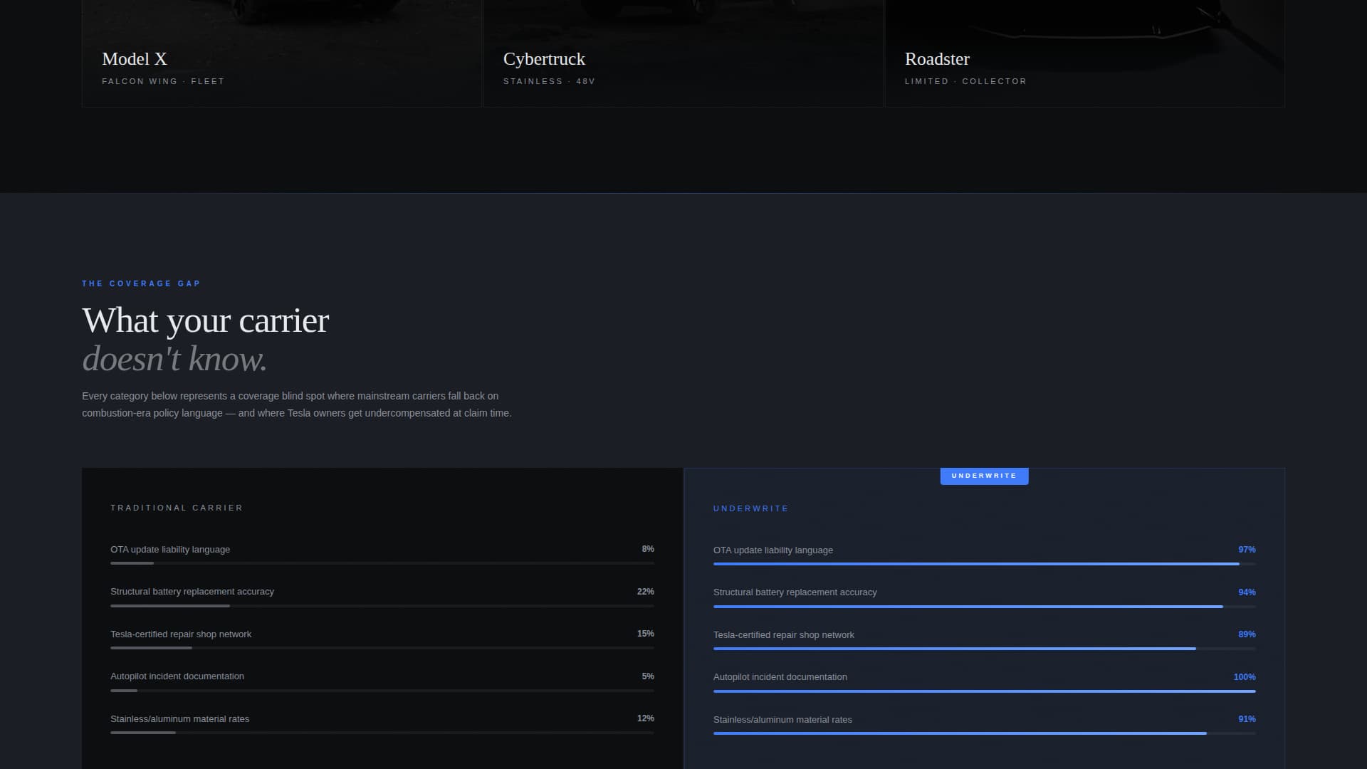This screenshot has width=1367, height=769.
Task: Click the 97% value in Underwrite column
Action: [x=1247, y=550]
